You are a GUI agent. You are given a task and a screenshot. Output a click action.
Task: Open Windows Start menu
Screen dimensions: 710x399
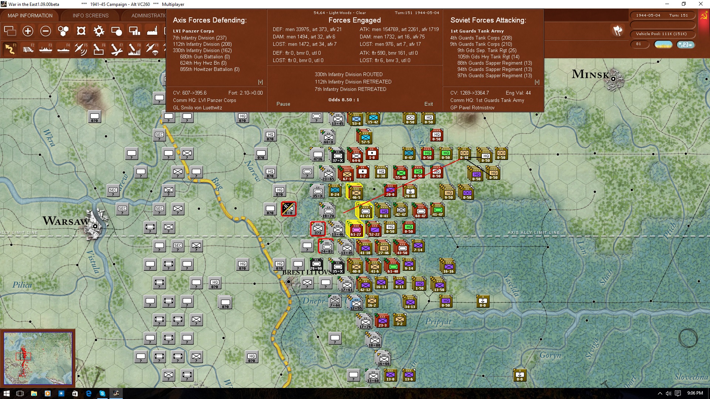(x=6, y=393)
